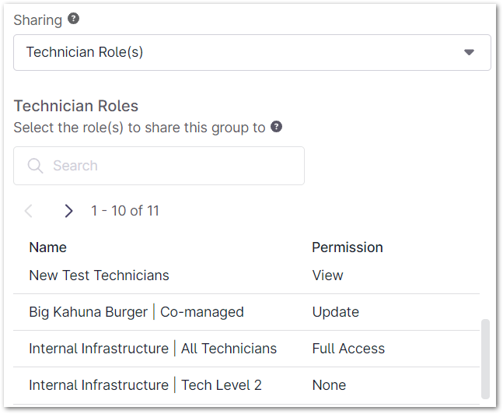Change the View permission for New Test Technicians

(327, 275)
